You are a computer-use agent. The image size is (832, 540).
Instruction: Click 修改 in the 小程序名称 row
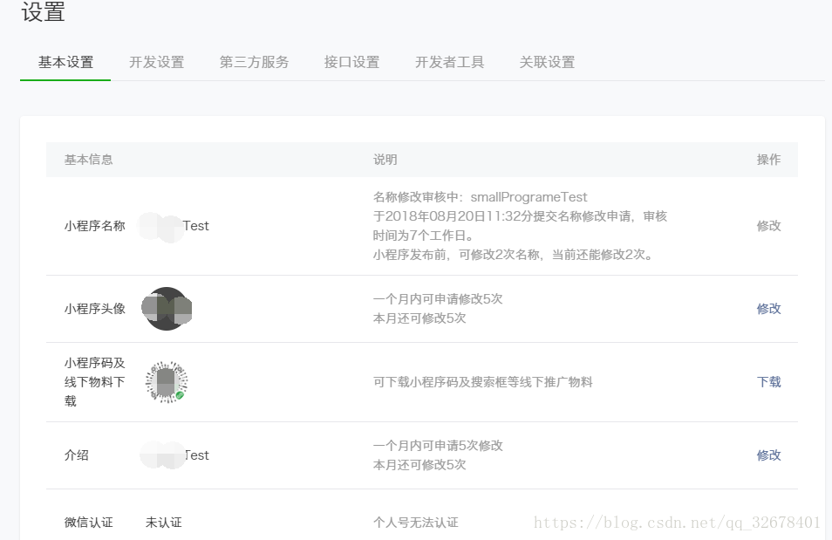[x=769, y=226]
